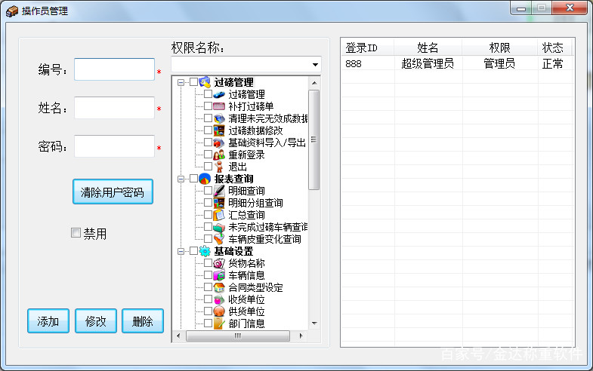Click the car icon beside child 过磅管理

pyautogui.click(x=219, y=94)
